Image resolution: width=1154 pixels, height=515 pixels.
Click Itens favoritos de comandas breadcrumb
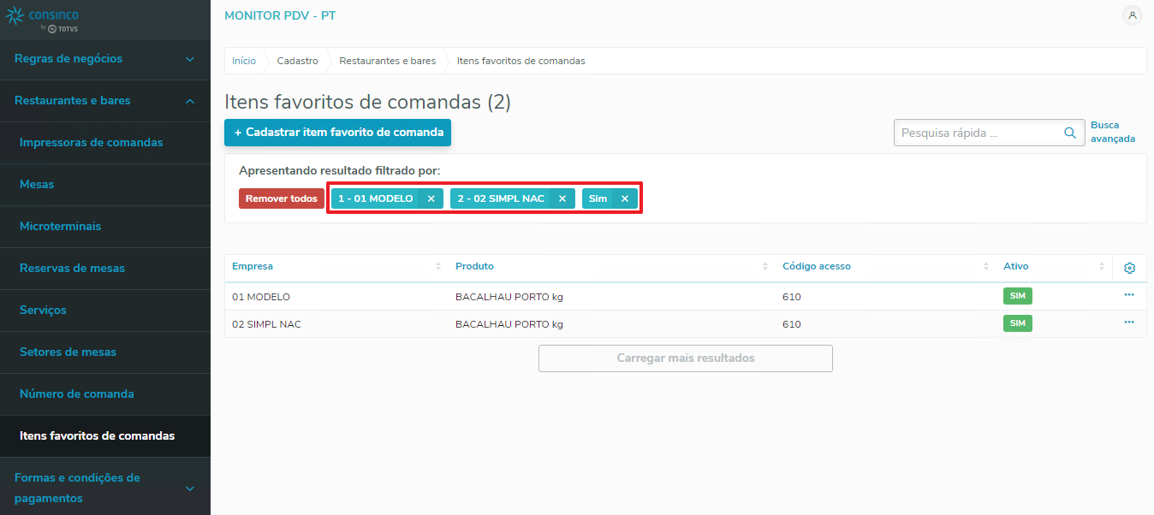(x=520, y=62)
